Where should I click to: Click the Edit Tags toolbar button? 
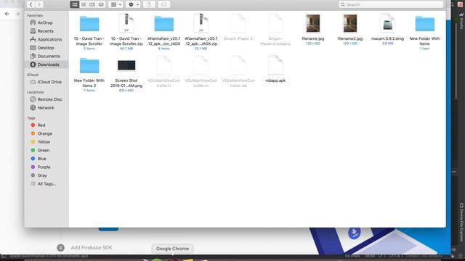(164, 4)
